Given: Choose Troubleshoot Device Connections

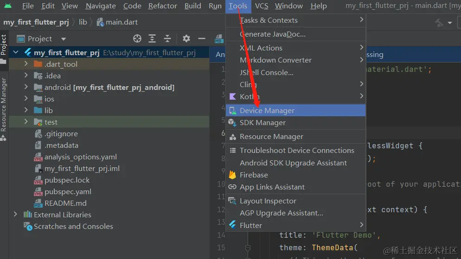Looking at the screenshot, I should (296, 150).
